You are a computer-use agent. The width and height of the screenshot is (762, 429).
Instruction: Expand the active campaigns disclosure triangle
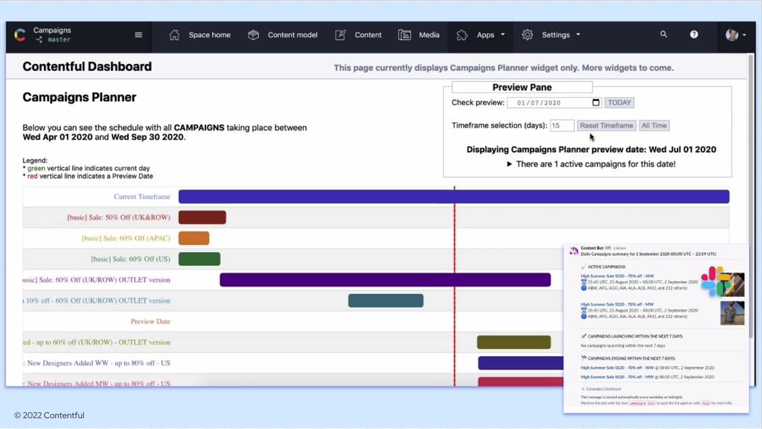tap(509, 164)
